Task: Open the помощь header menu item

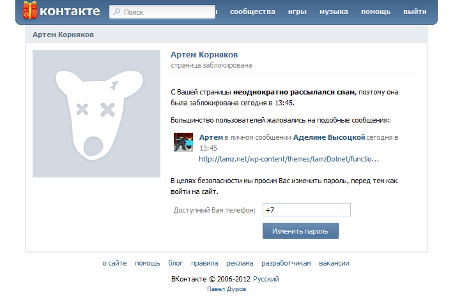Action: tap(376, 12)
